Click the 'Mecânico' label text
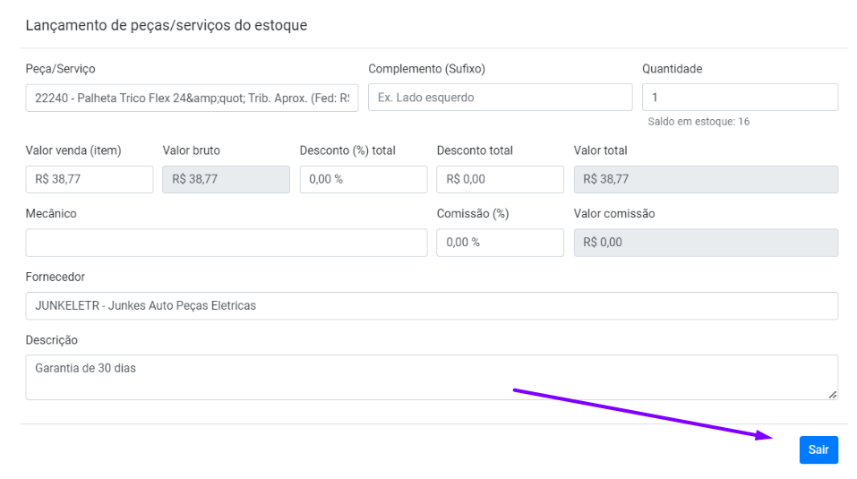The height and width of the screenshot is (479, 857). tap(51, 214)
